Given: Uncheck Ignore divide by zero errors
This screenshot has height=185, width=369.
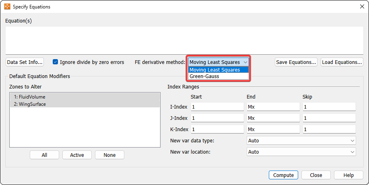Looking at the screenshot, I should (56, 62).
